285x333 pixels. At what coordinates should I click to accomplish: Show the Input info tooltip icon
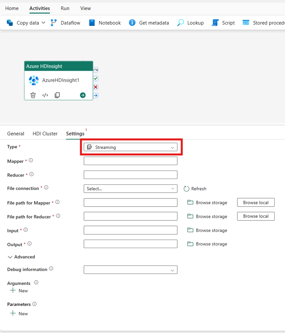(x=26, y=230)
